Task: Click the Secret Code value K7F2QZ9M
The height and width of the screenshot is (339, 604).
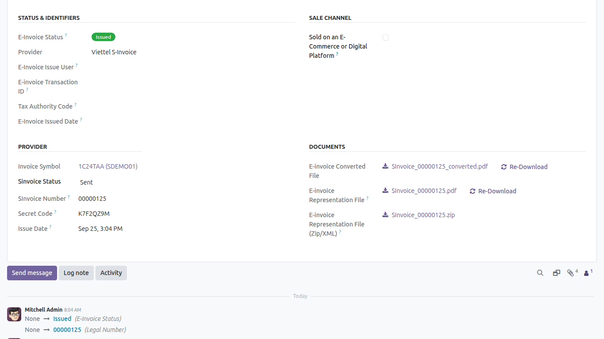Action: pos(94,214)
